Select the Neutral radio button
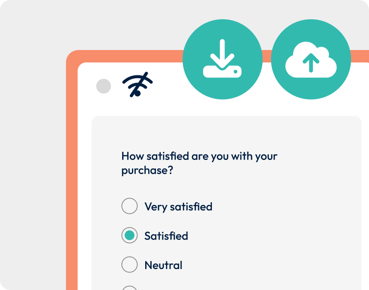This screenshot has width=369, height=290. (129, 265)
